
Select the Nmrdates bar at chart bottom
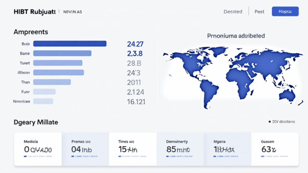click(43, 102)
